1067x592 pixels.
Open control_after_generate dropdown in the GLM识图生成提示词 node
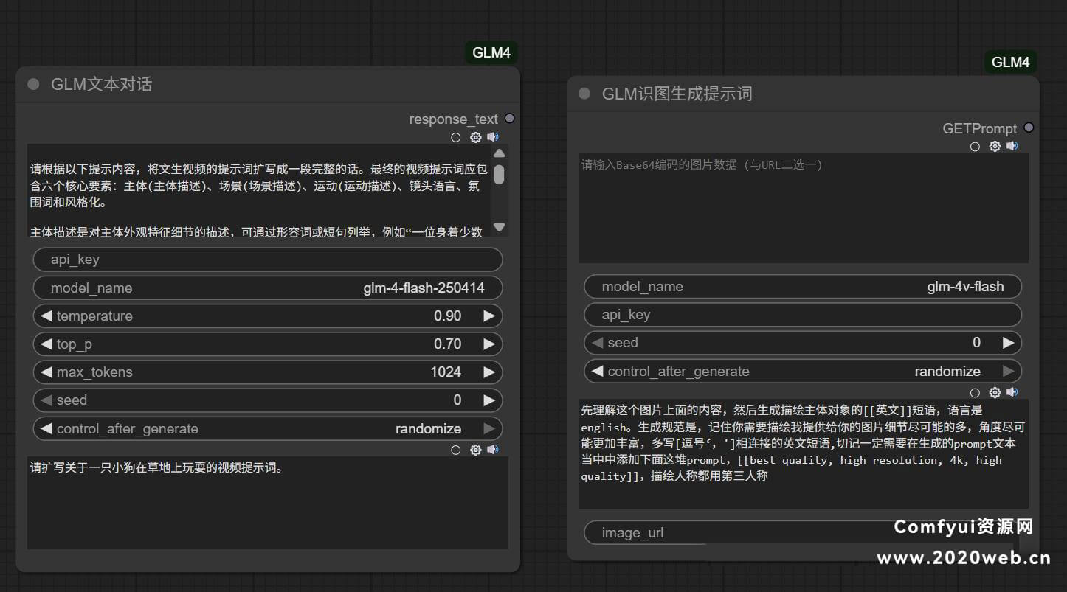tap(803, 371)
